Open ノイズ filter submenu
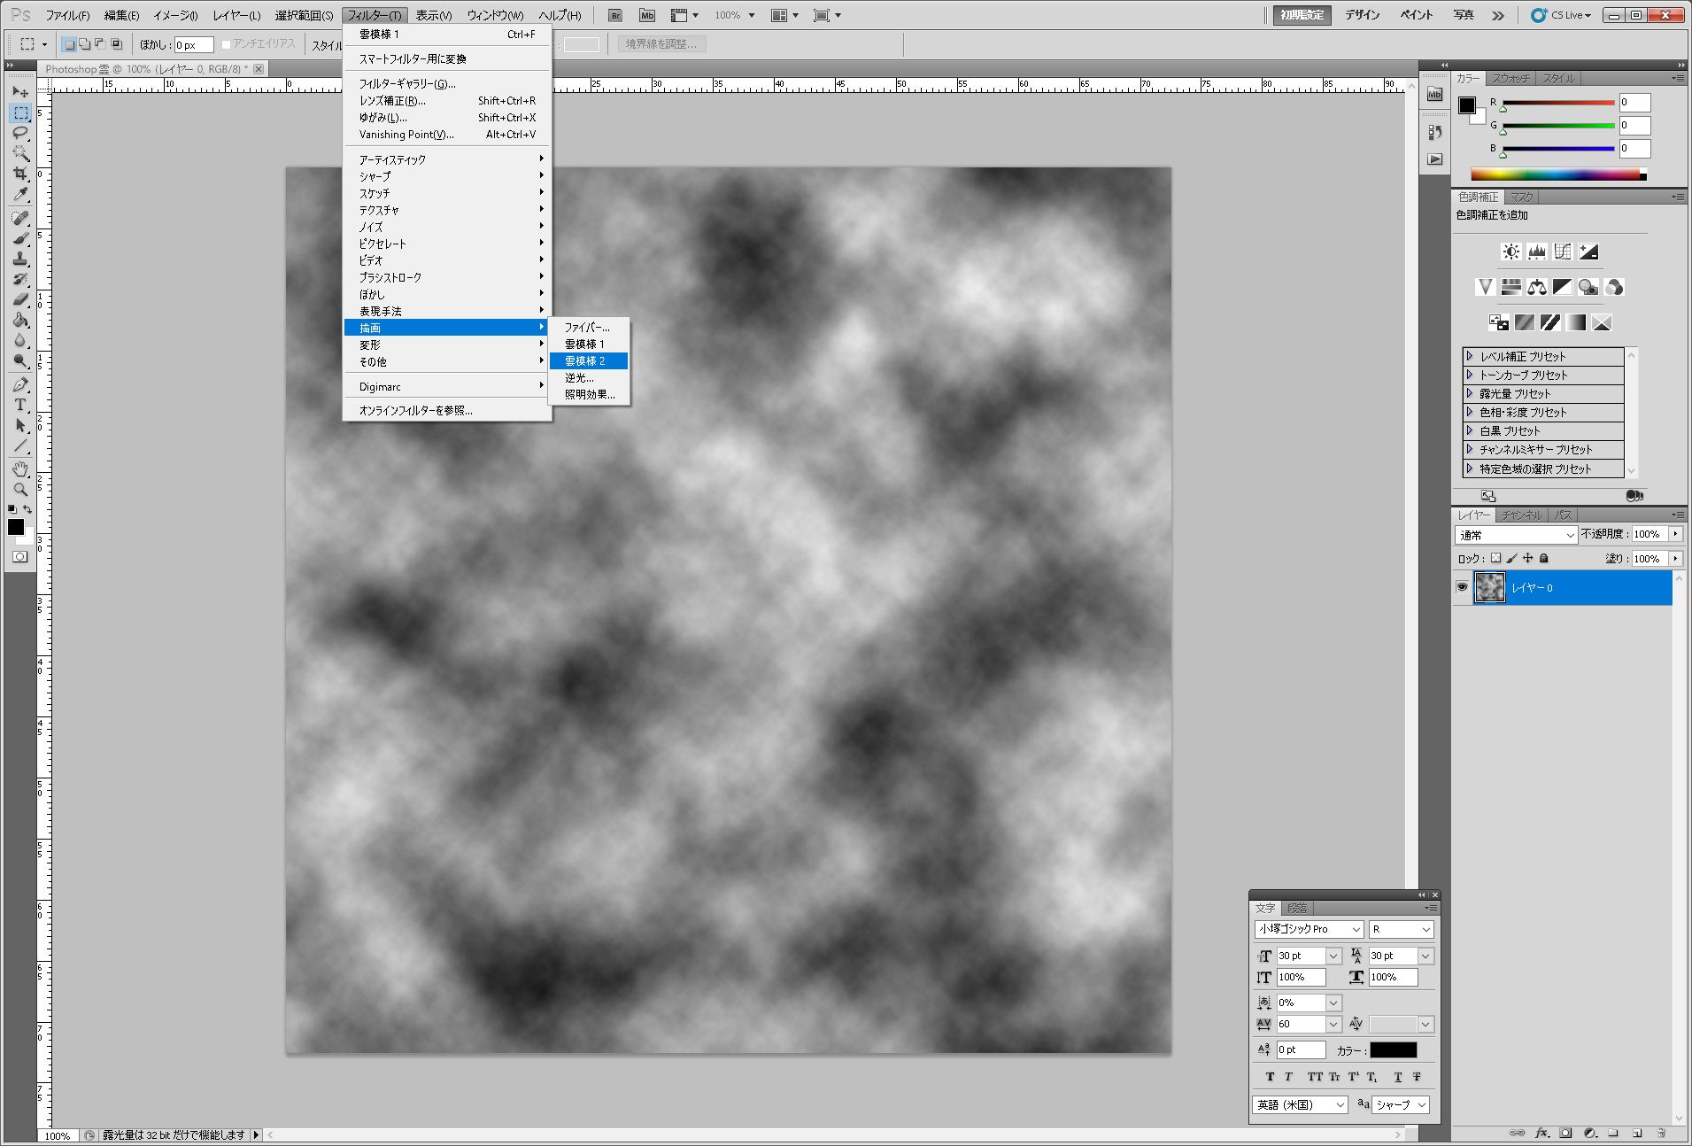Screen dimensions: 1692x1146 click(447, 227)
